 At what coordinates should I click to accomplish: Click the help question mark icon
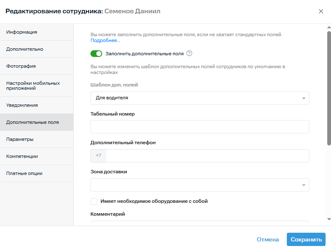tap(189, 53)
